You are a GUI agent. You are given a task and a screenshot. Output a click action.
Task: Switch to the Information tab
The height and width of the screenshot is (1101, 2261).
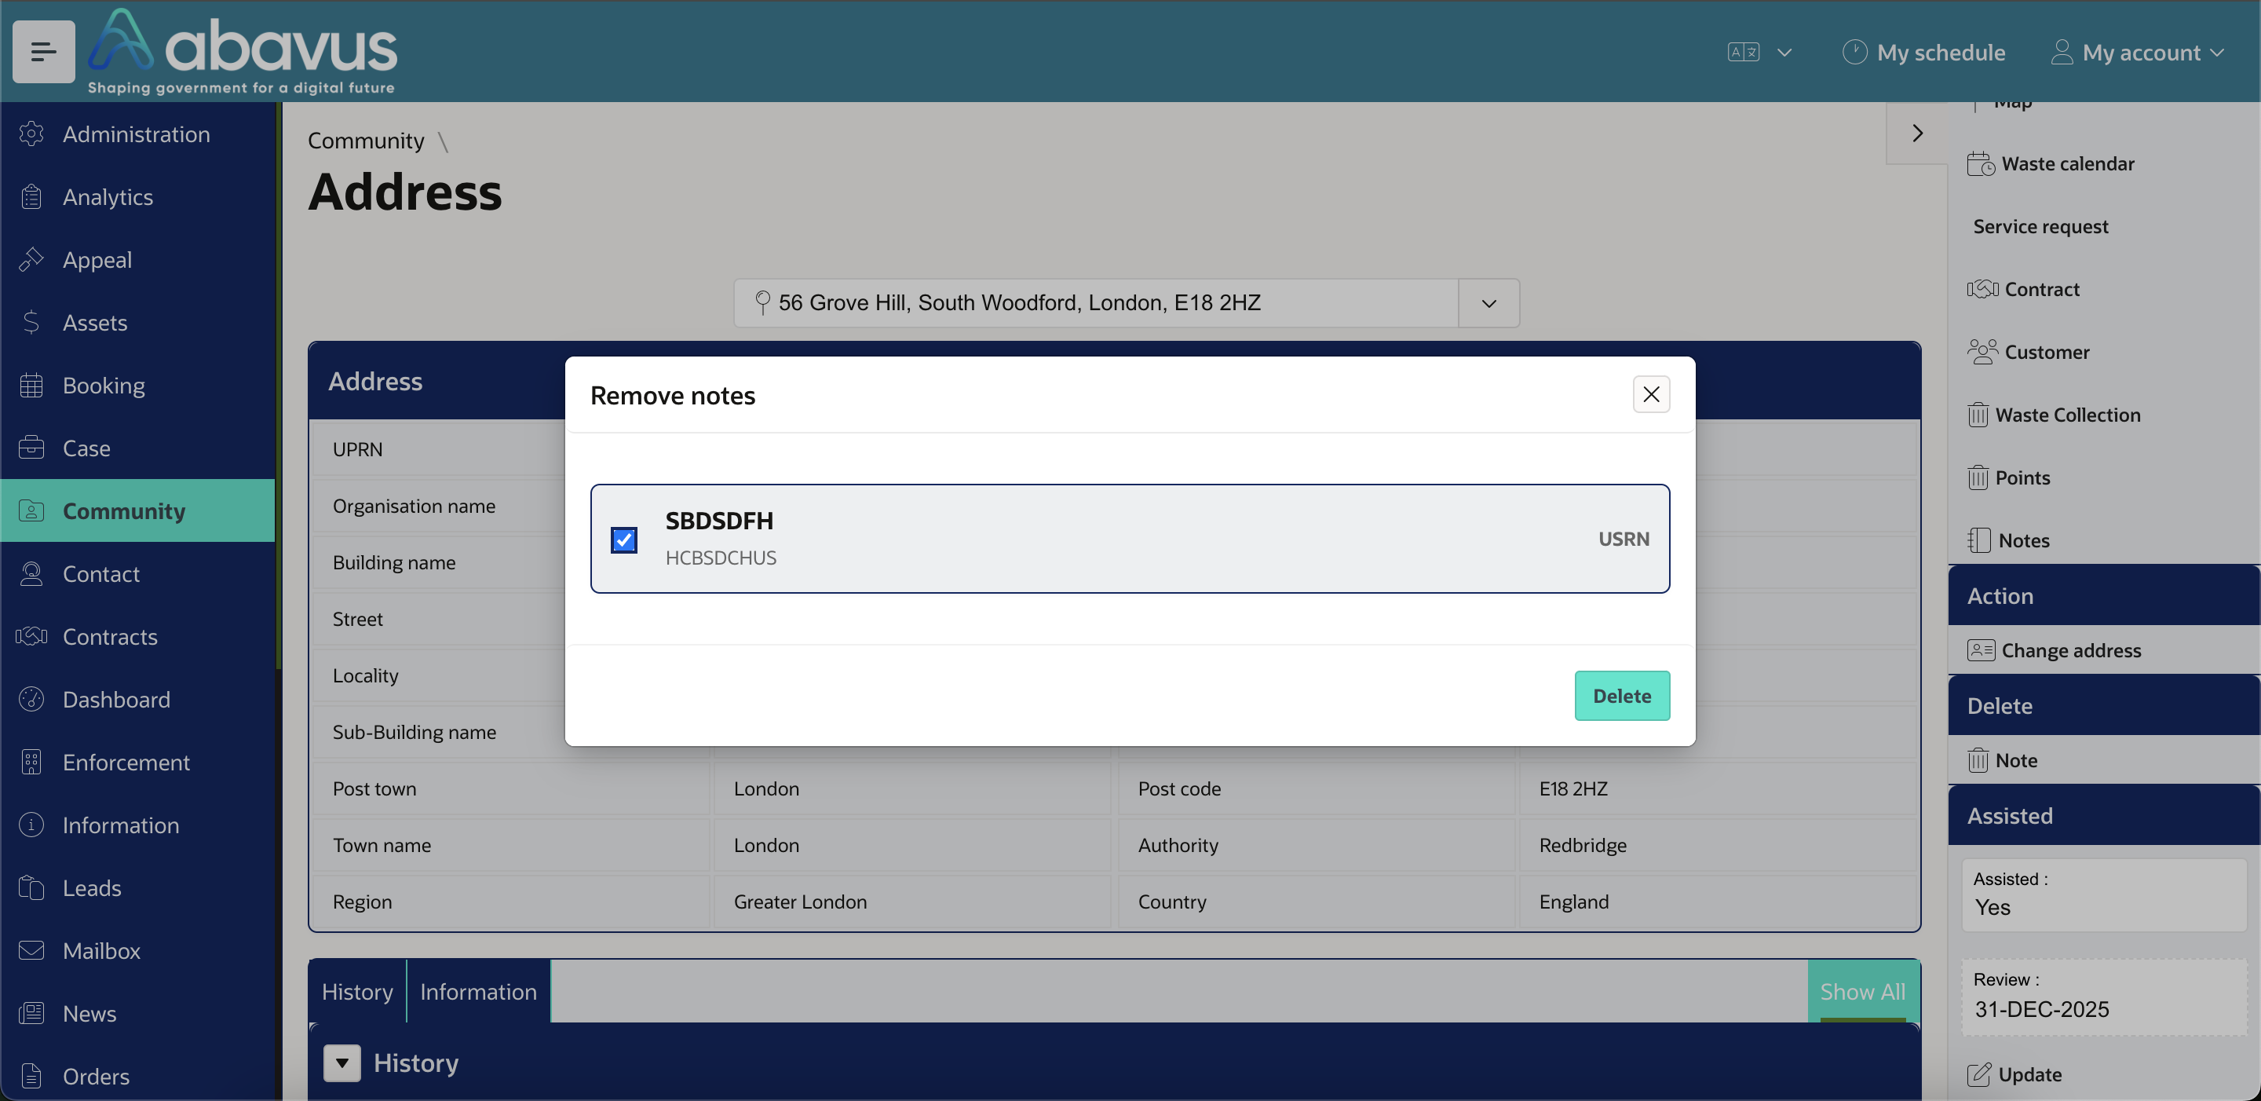pyautogui.click(x=477, y=992)
